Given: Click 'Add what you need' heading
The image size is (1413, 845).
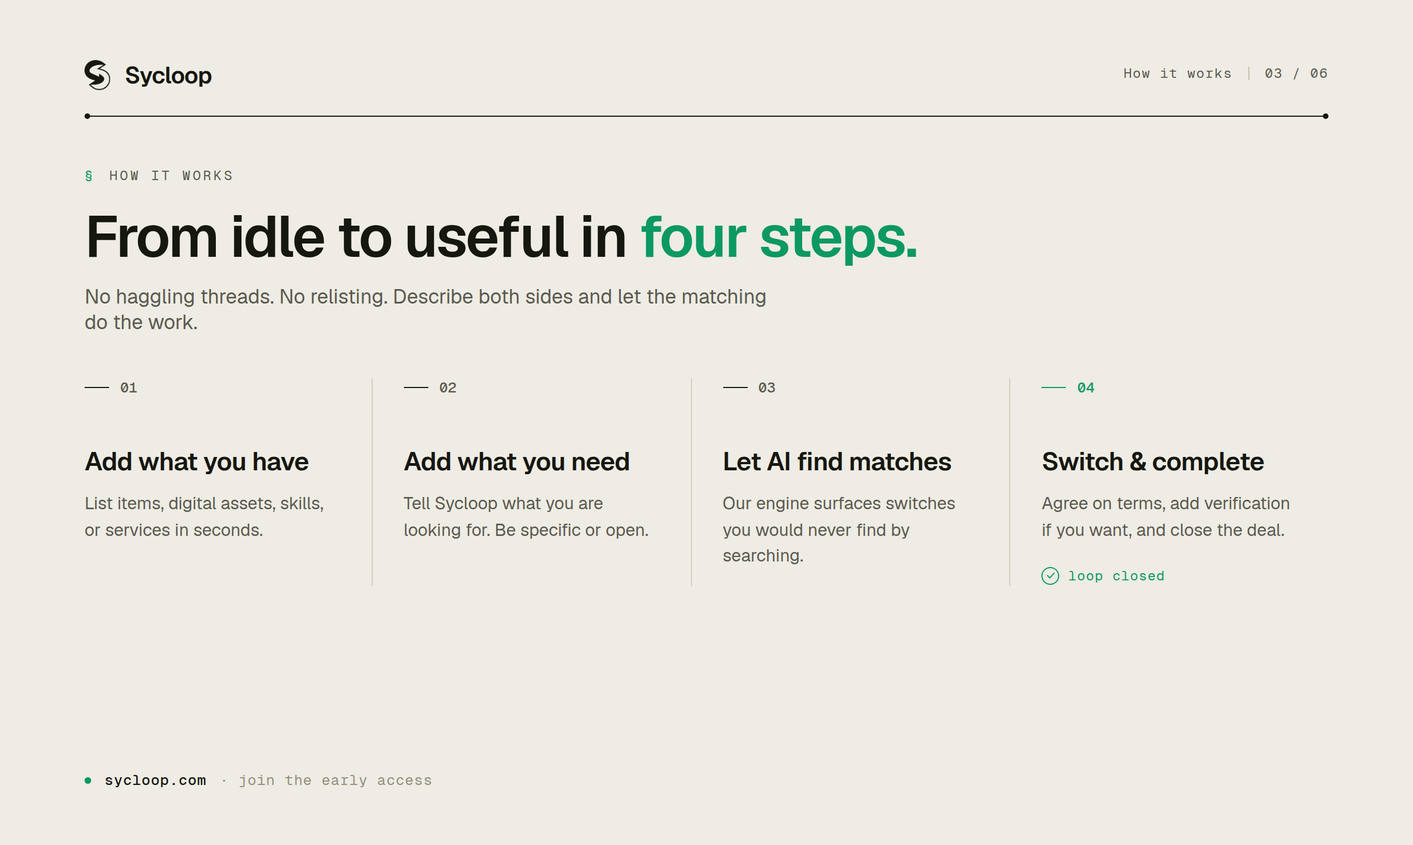Looking at the screenshot, I should [x=517, y=462].
